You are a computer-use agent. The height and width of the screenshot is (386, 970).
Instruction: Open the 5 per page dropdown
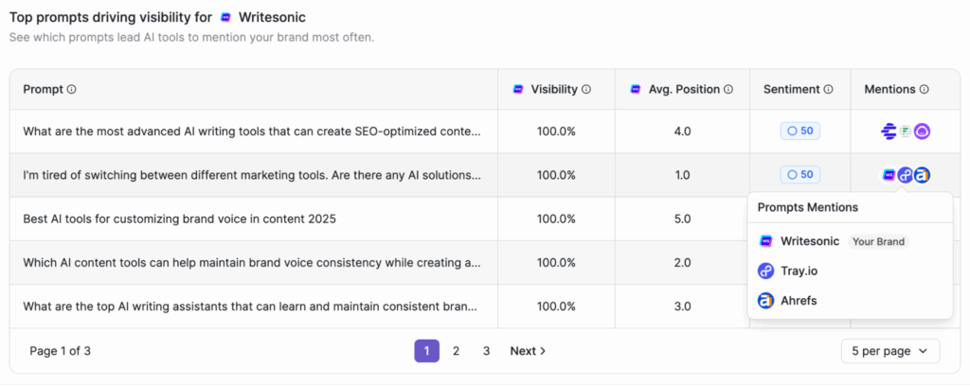tap(890, 351)
